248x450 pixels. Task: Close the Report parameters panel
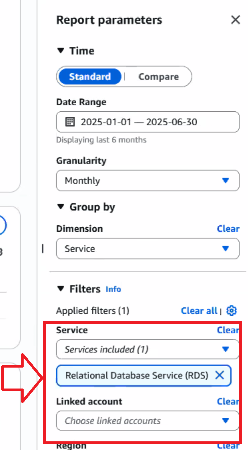tap(235, 20)
